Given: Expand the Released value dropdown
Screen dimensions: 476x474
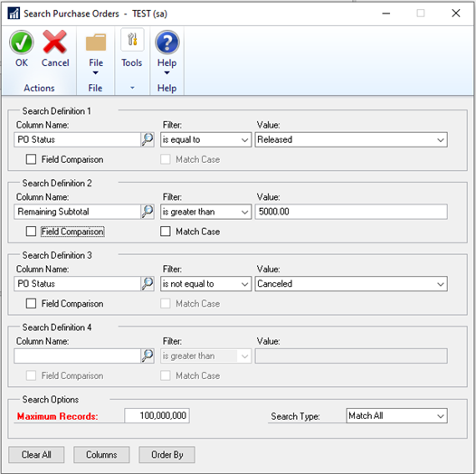Looking at the screenshot, I should 351,139.
